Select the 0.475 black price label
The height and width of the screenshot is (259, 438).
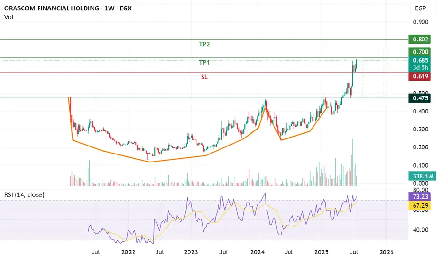click(420, 98)
